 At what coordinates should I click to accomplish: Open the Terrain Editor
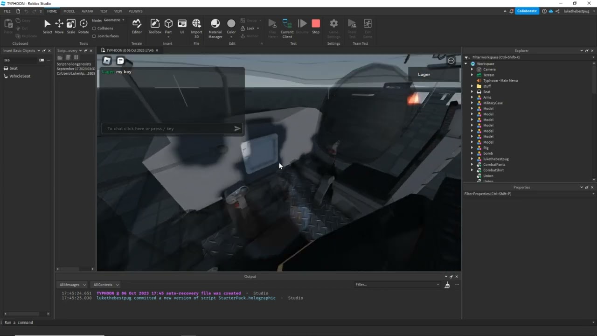coord(137,26)
